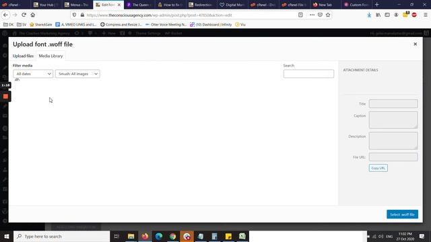
Task: Click the taskbar Type here to search box
Action: (61, 236)
